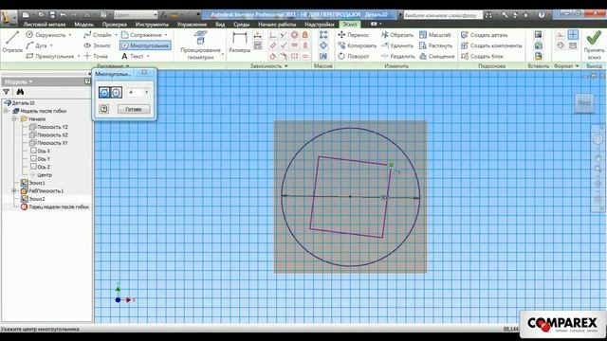Select the Разделить split tool

coord(398,56)
